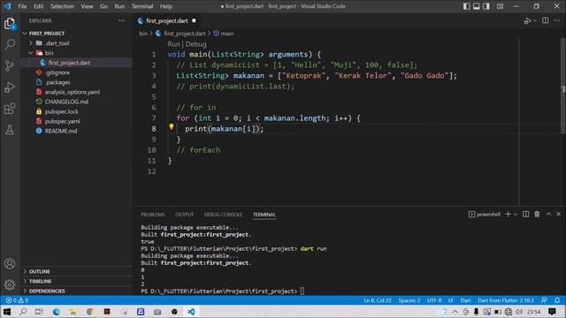Open pubspec.yaml in the explorer

pyautogui.click(x=63, y=121)
